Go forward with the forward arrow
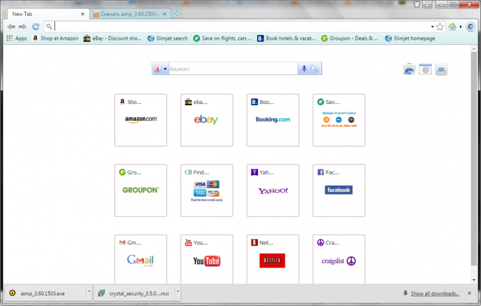Viewport: 481px width, 306px height. [22, 27]
